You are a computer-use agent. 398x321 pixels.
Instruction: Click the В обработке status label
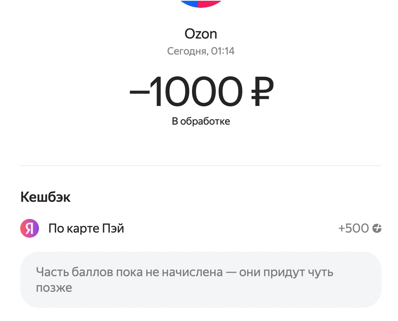coord(201,121)
